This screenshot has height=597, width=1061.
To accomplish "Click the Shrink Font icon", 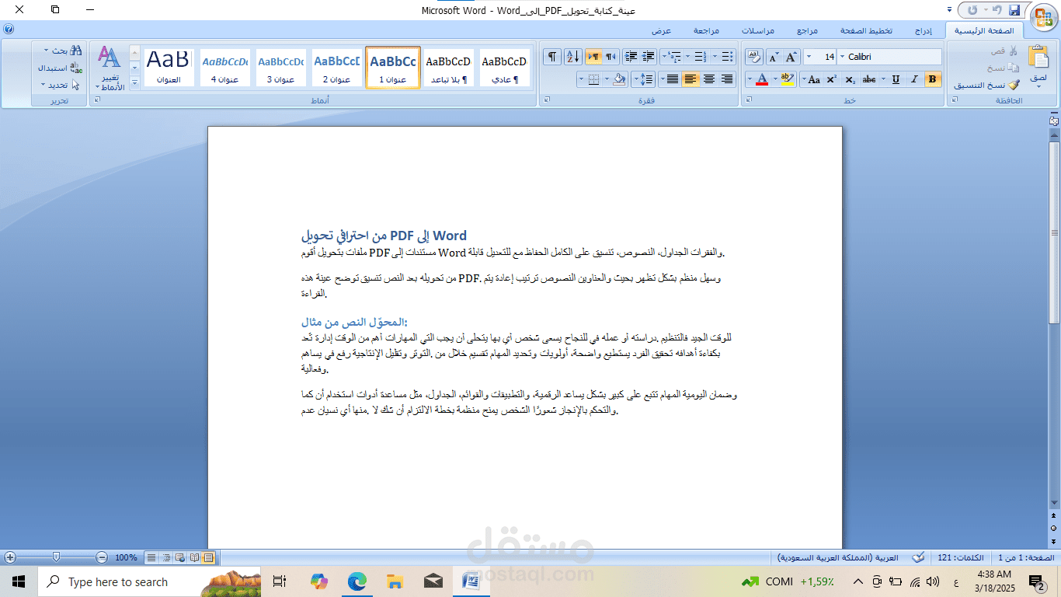I will 774,57.
